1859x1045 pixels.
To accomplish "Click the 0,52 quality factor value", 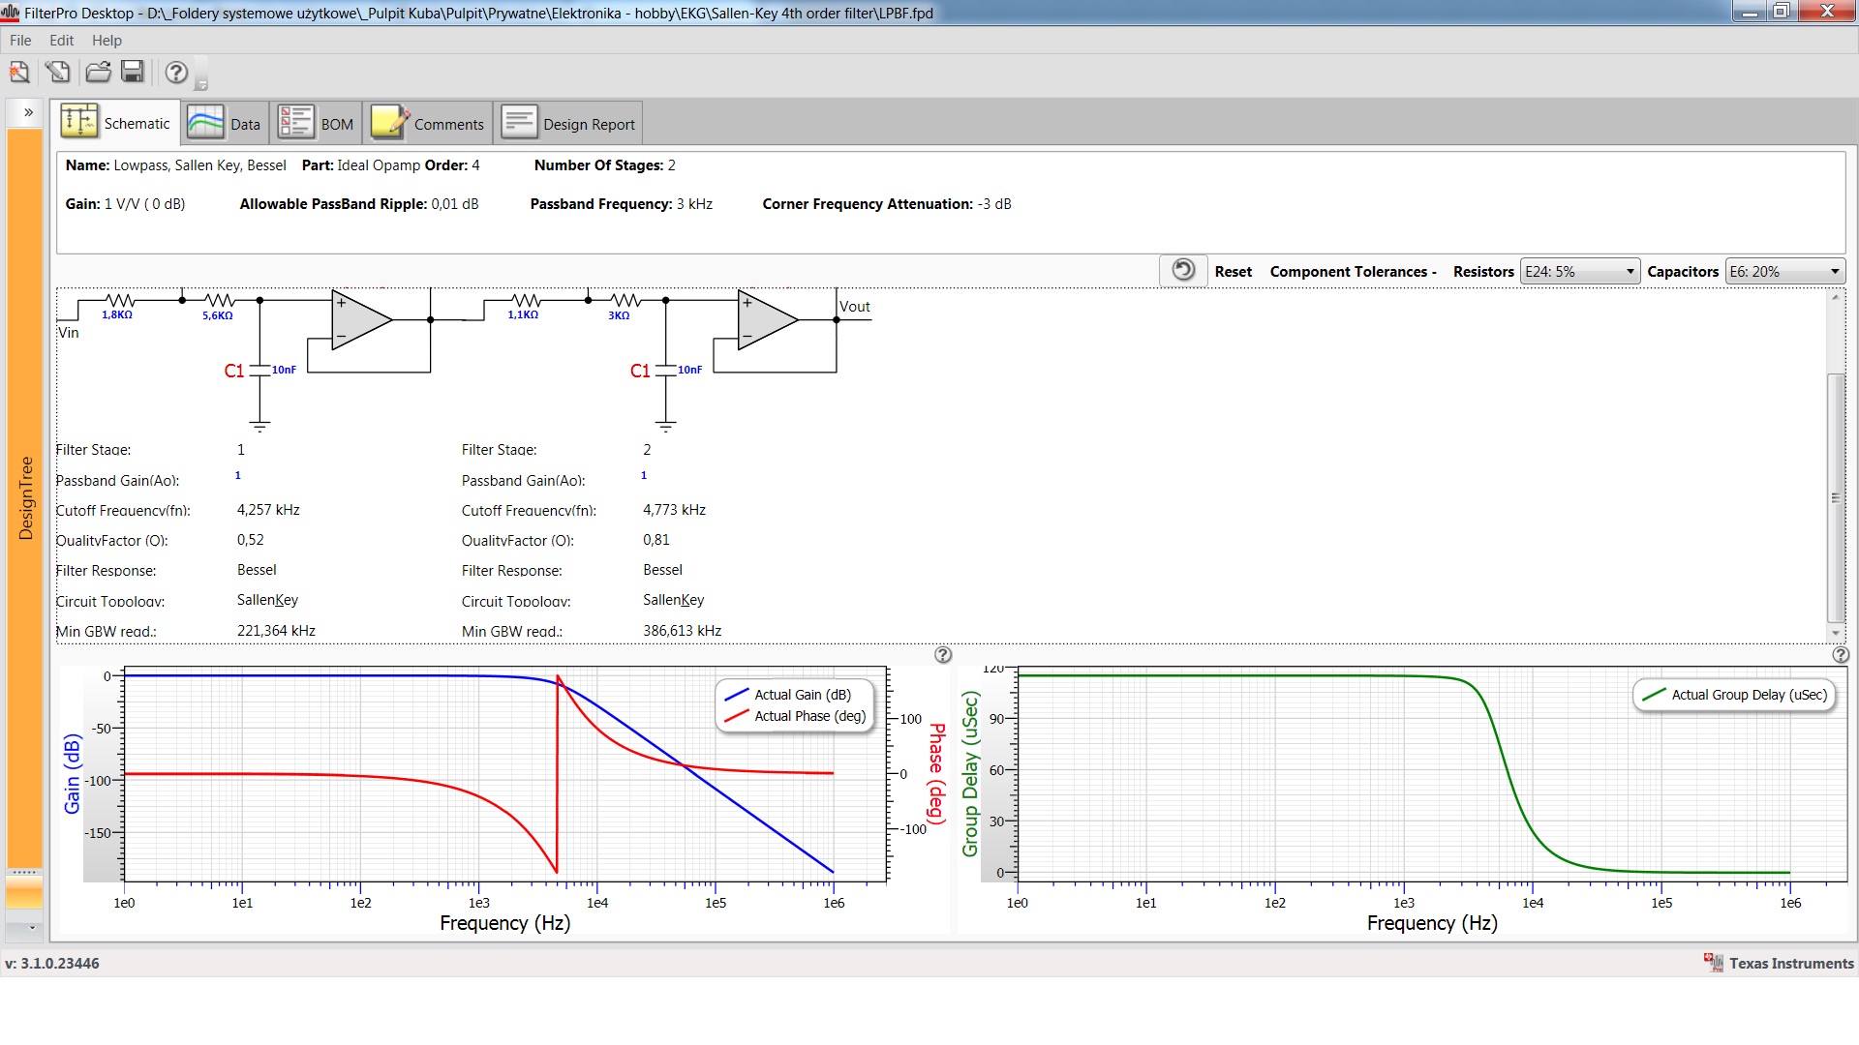I will (251, 540).
